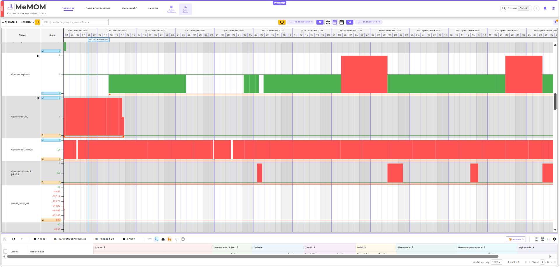Click the MeMOM logo
The height and width of the screenshot is (267, 560).
point(27,9)
